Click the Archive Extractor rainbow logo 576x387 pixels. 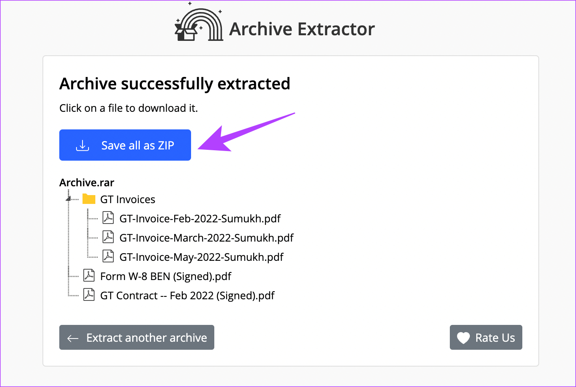pos(199,24)
